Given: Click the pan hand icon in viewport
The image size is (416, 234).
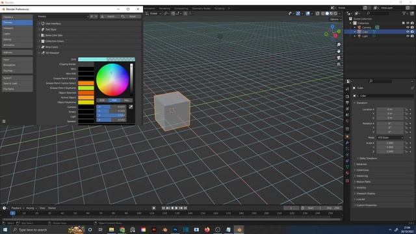Looking at the screenshot, I should pyautogui.click(x=339, y=51).
